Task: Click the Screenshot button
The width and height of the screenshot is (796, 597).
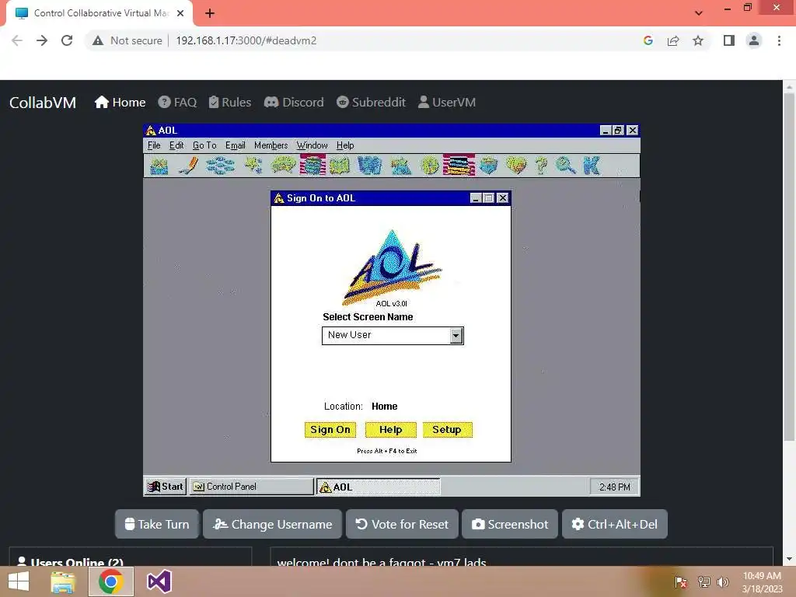Action: coord(510,524)
